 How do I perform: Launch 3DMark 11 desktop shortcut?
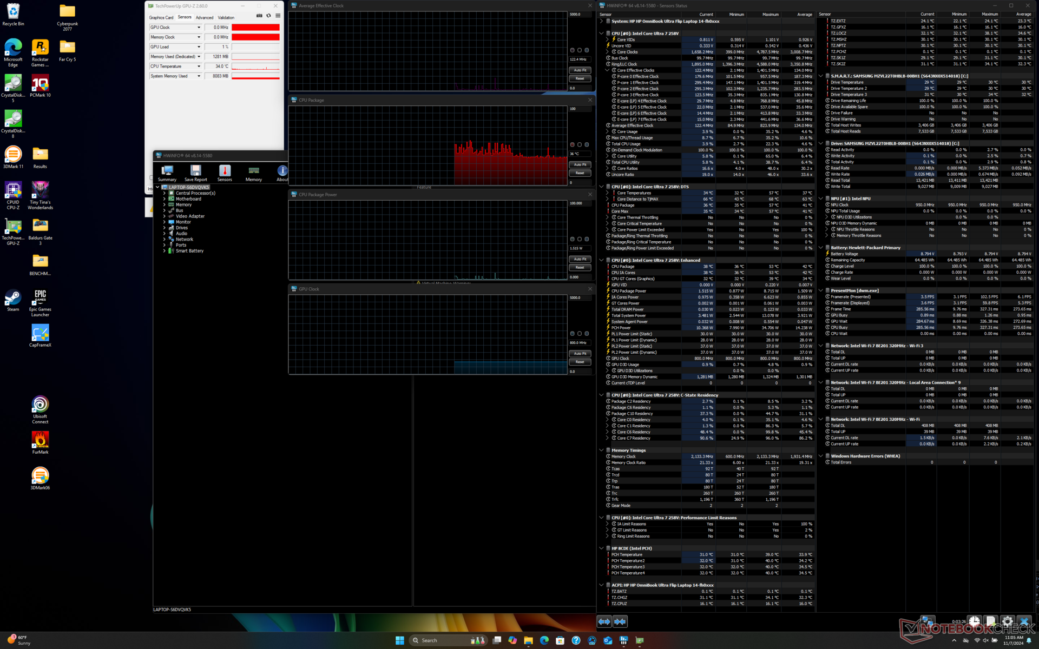[x=13, y=157]
